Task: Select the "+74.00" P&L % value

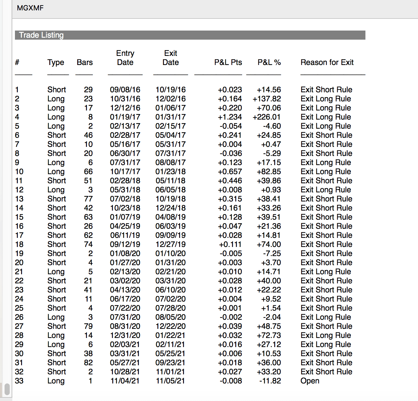Action: point(269,244)
